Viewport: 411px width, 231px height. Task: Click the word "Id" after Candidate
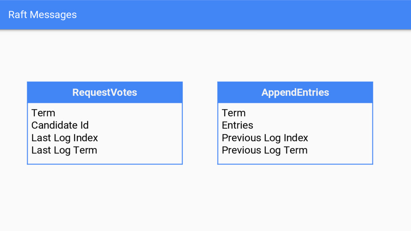(x=84, y=126)
